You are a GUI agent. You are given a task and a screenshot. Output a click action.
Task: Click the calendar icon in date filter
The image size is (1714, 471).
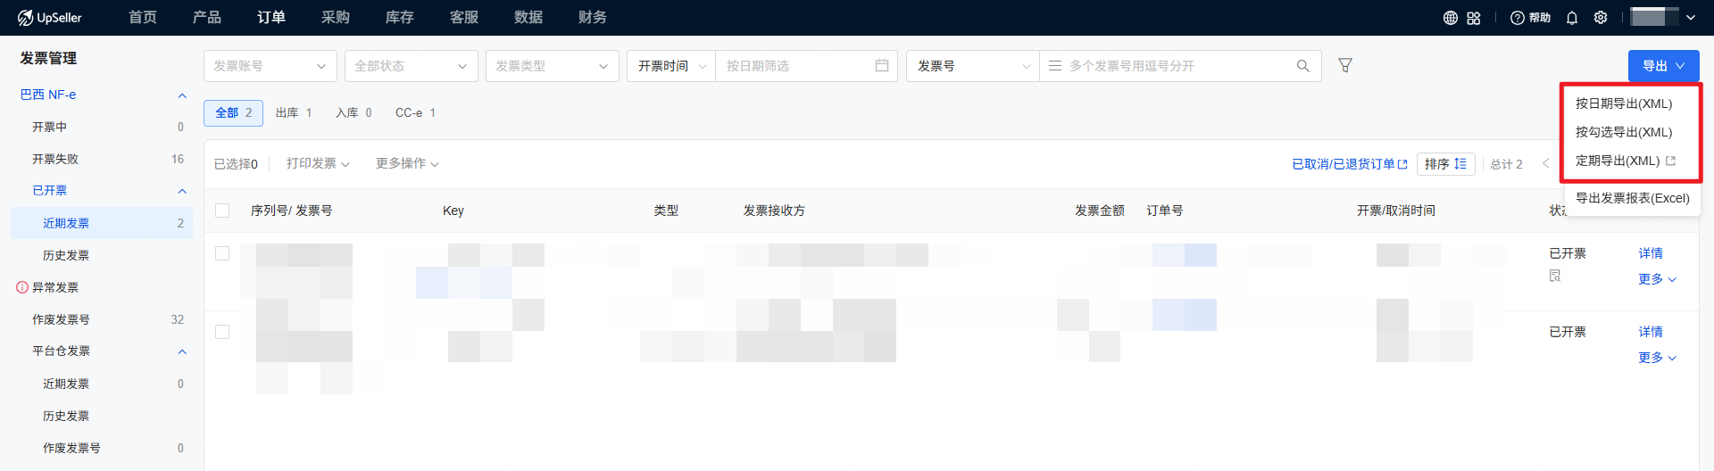click(x=881, y=65)
